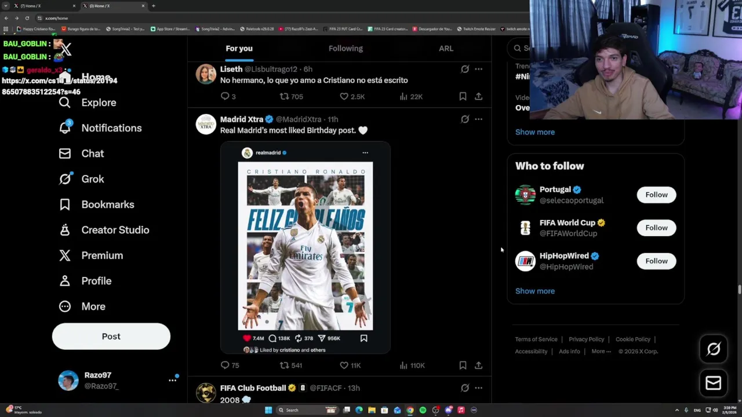Open Grok from the sidebar

81,179
